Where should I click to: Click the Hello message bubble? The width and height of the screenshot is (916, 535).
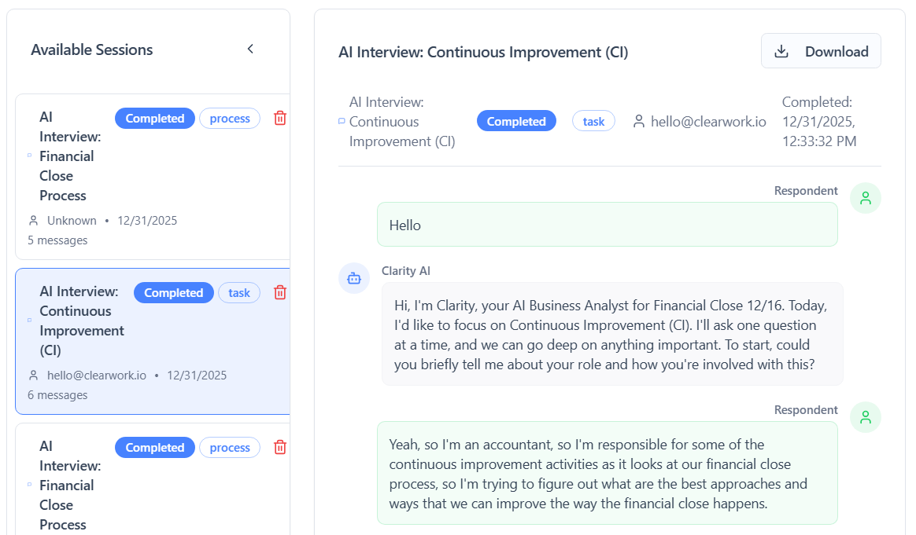(608, 225)
